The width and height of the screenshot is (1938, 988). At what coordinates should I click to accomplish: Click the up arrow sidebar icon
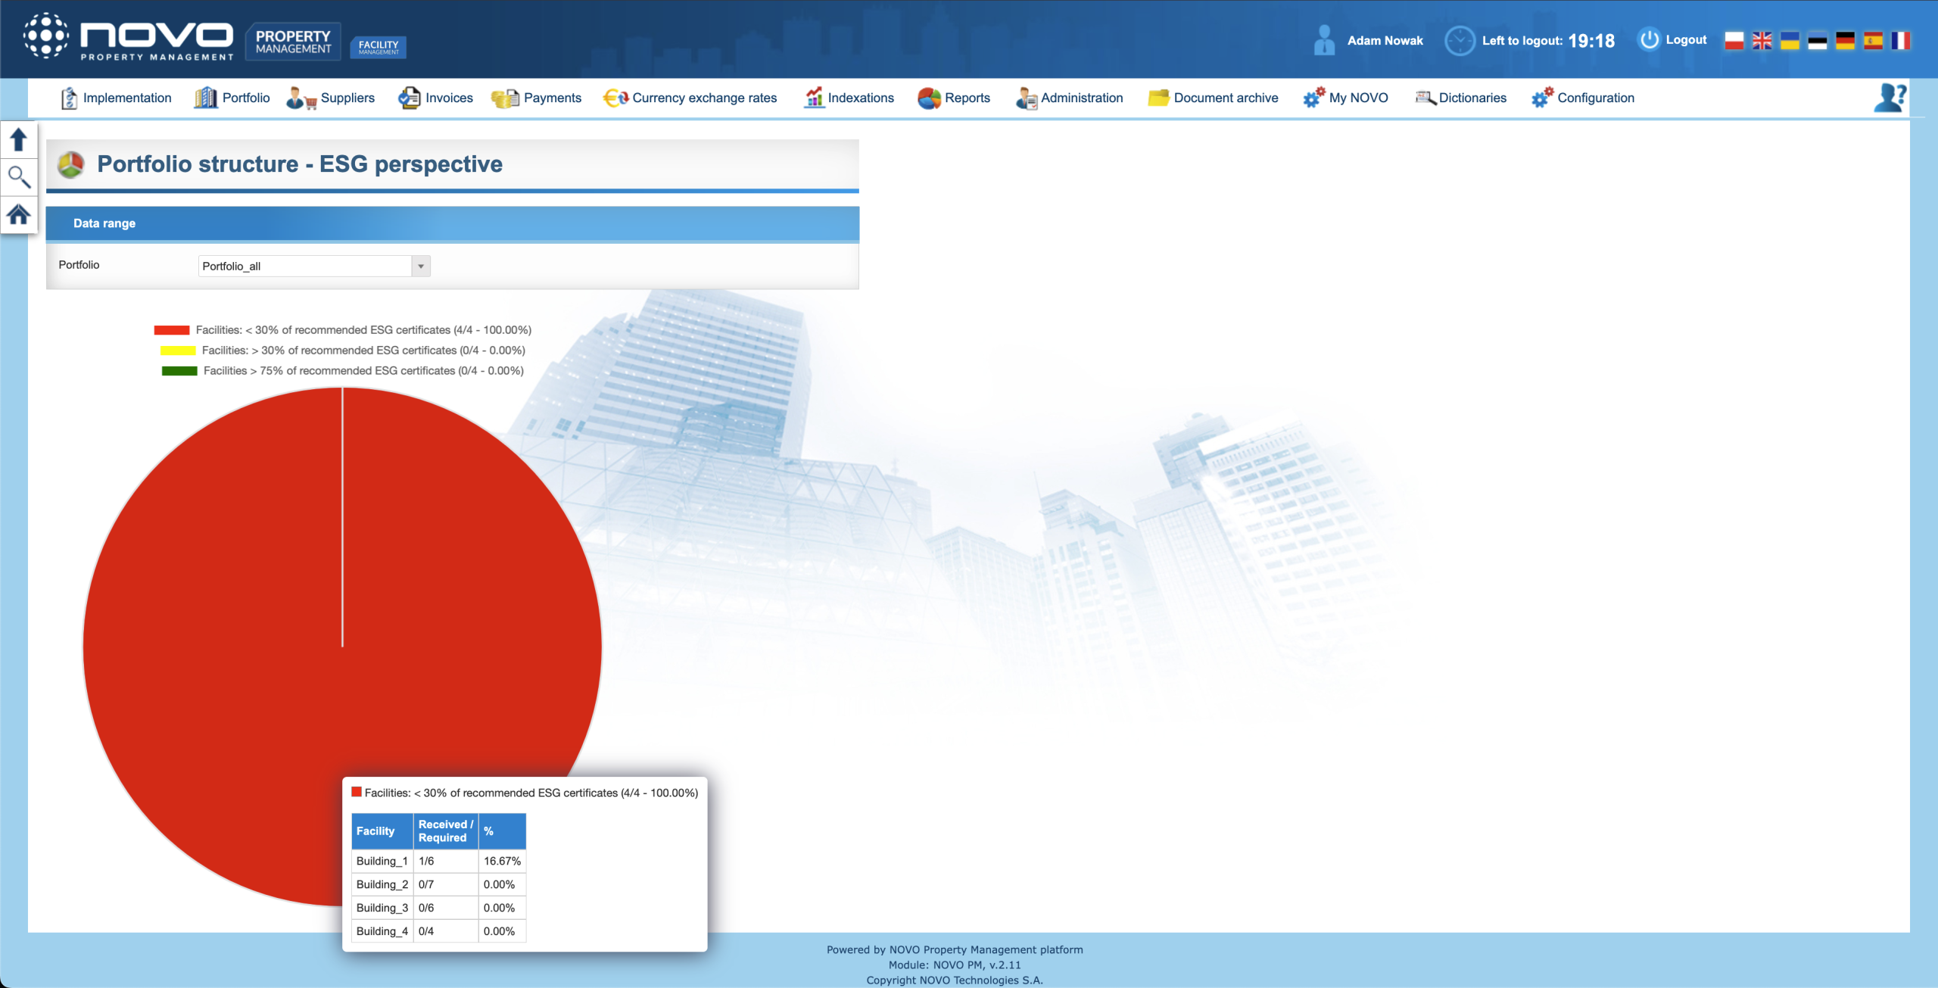(x=18, y=139)
